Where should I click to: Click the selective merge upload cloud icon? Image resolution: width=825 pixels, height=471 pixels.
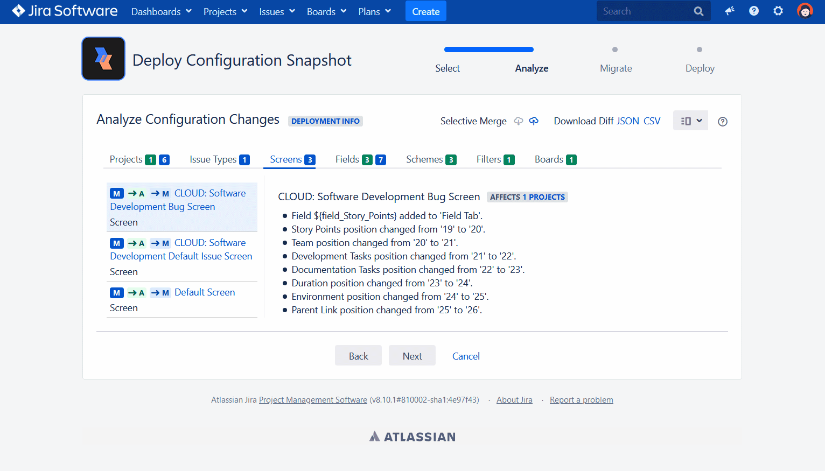(534, 121)
